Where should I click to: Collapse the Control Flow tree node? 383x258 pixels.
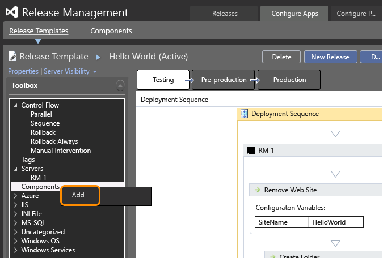16,105
